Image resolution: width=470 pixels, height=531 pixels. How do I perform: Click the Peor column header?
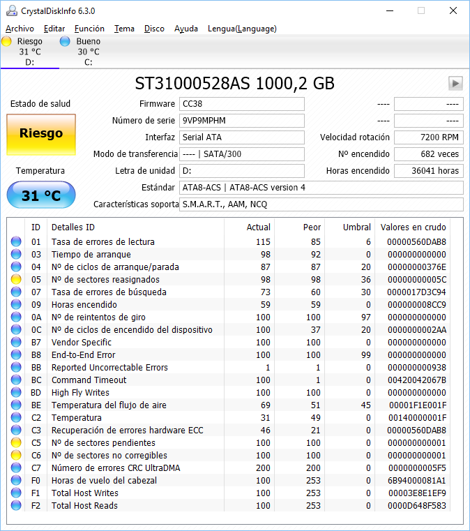[x=299, y=227]
